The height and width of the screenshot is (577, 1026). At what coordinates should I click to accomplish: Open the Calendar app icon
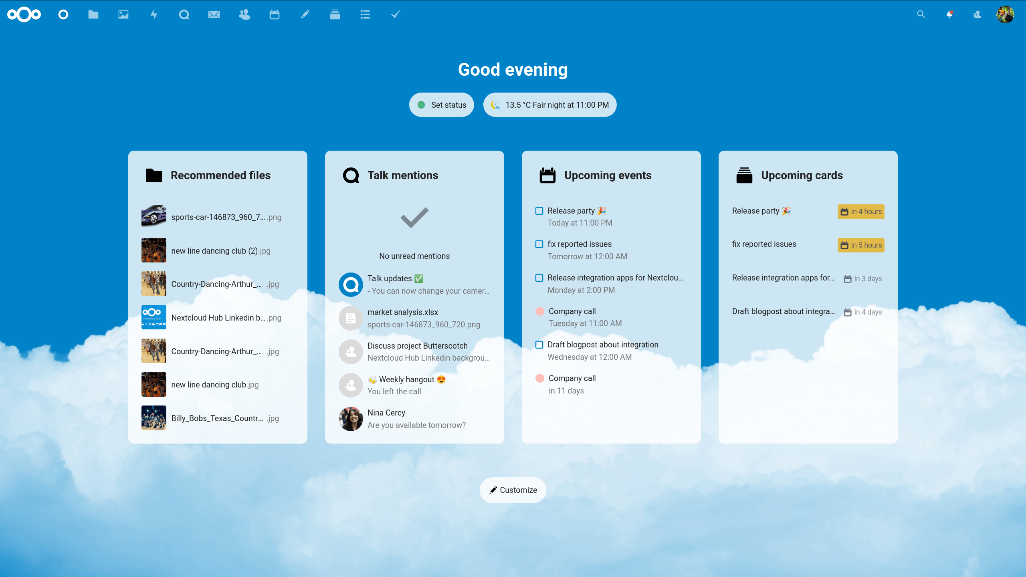(x=274, y=13)
